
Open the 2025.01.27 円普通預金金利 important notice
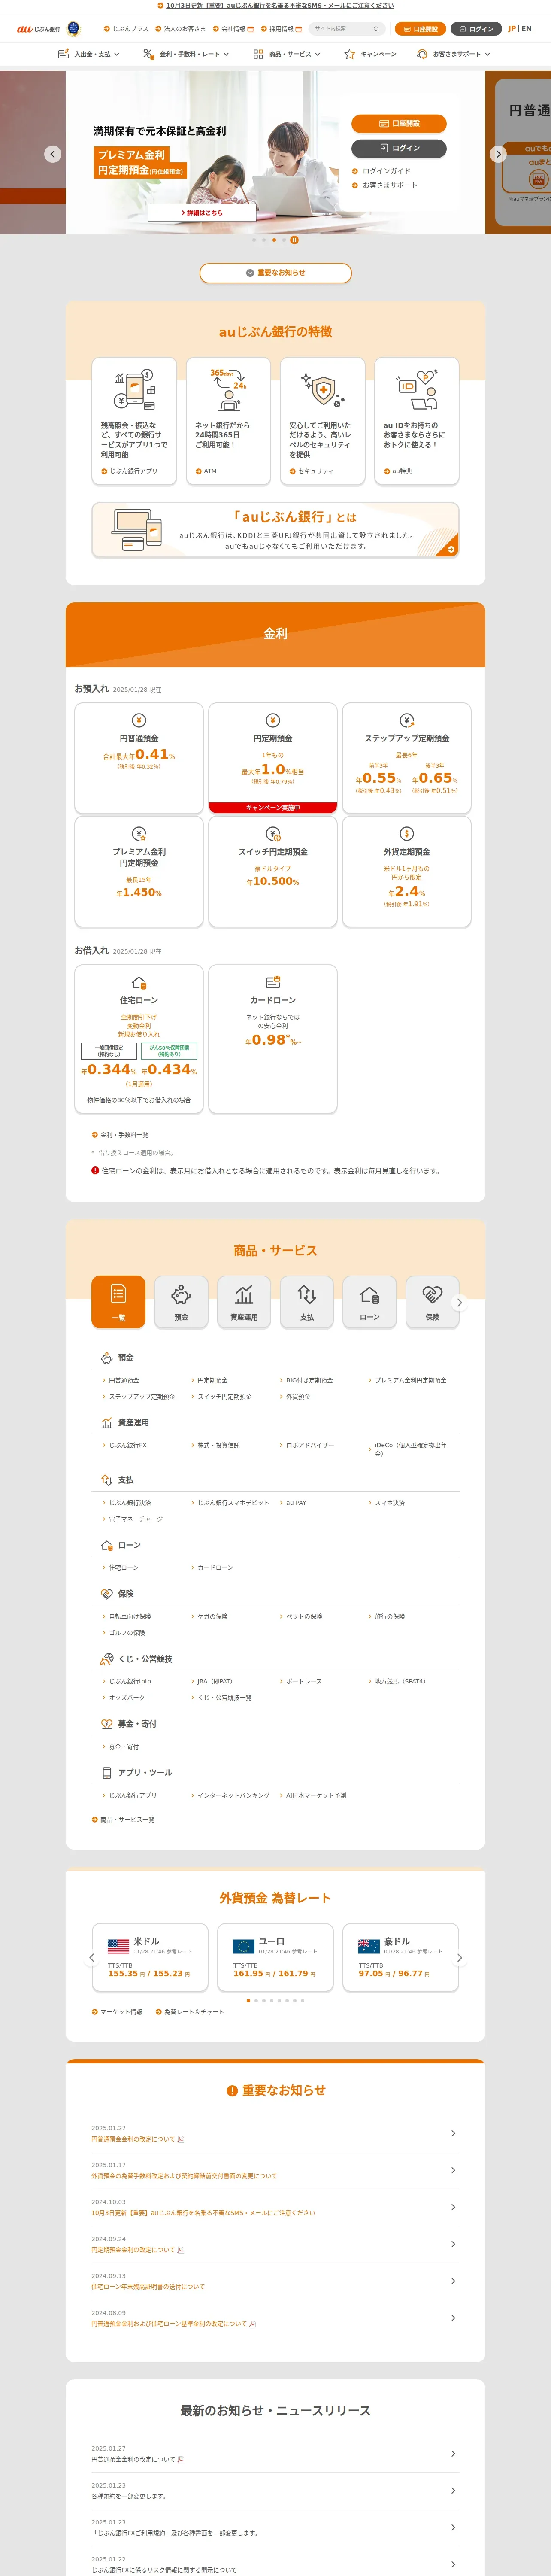point(275,2133)
